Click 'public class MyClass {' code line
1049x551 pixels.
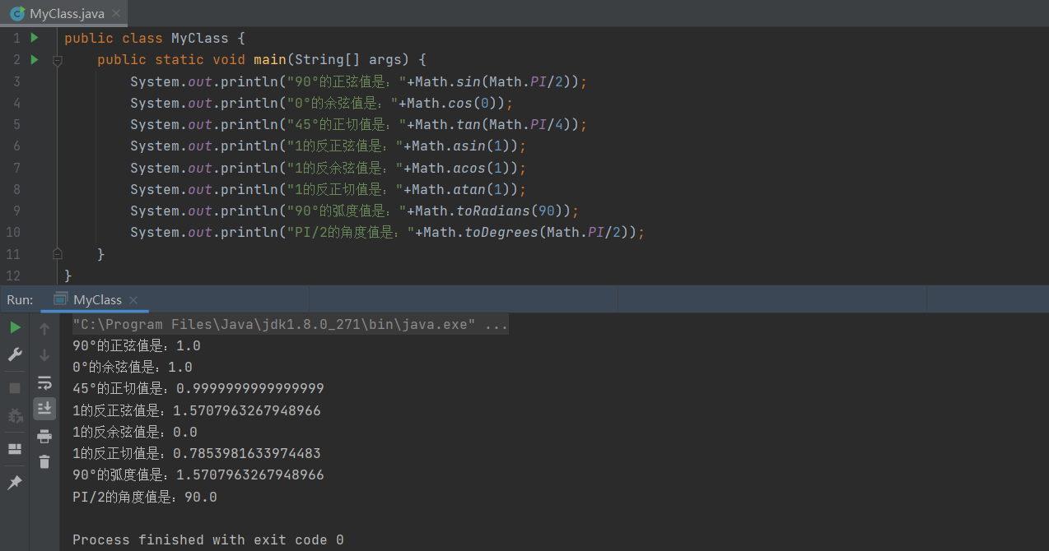pos(155,39)
